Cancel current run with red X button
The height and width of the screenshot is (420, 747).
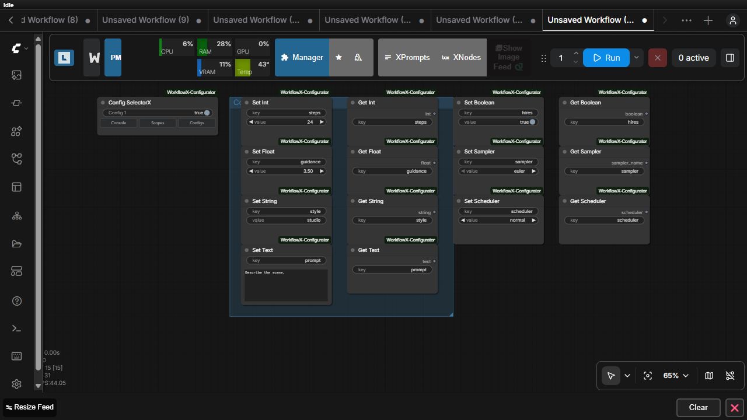(x=657, y=58)
